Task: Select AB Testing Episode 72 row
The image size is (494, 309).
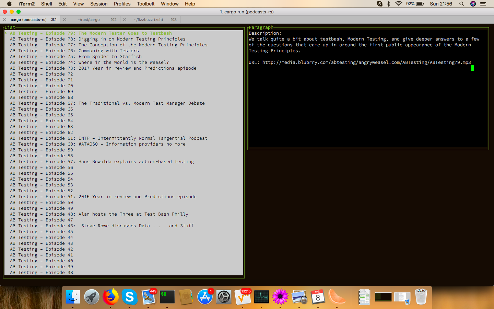Action: (x=123, y=74)
